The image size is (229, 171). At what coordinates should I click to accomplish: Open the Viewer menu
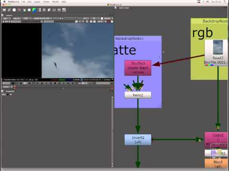46,2
